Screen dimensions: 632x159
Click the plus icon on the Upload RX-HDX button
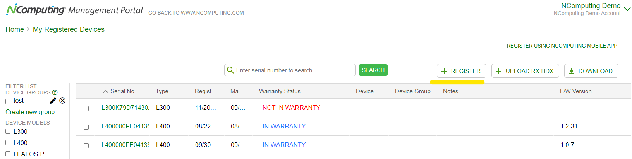pos(499,71)
